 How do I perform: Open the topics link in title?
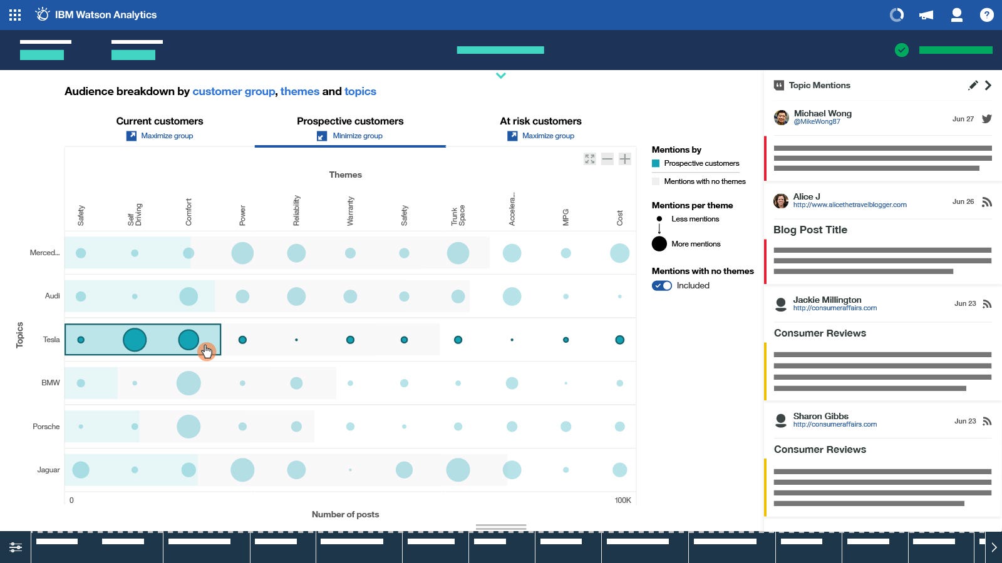coord(360,91)
